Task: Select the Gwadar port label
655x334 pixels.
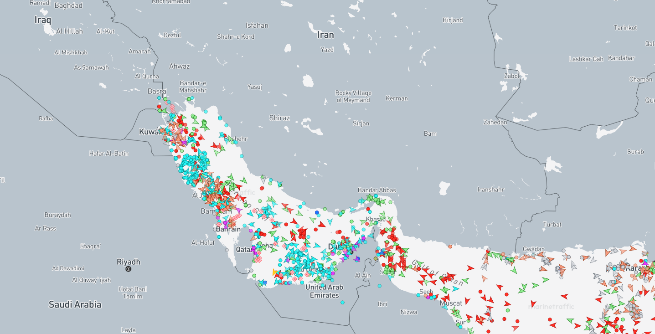Action: [x=533, y=249]
